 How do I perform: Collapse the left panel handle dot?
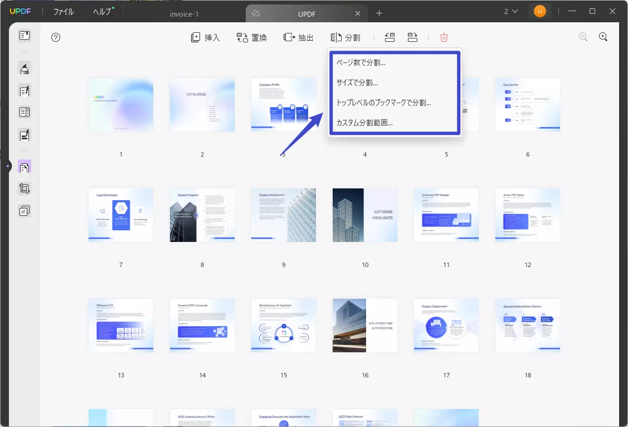pos(8,166)
